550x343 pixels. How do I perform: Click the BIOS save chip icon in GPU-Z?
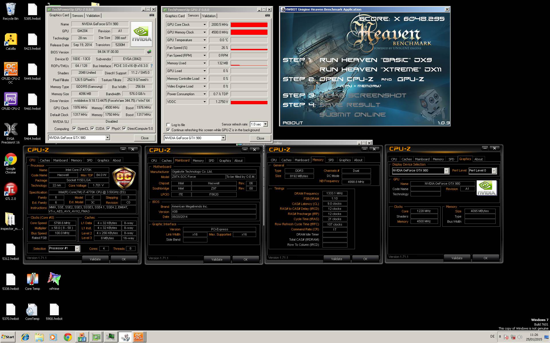click(149, 52)
